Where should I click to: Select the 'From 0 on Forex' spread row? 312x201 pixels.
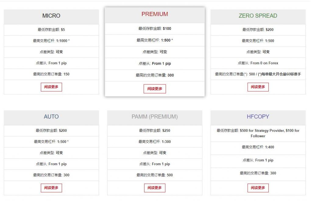tap(258, 63)
